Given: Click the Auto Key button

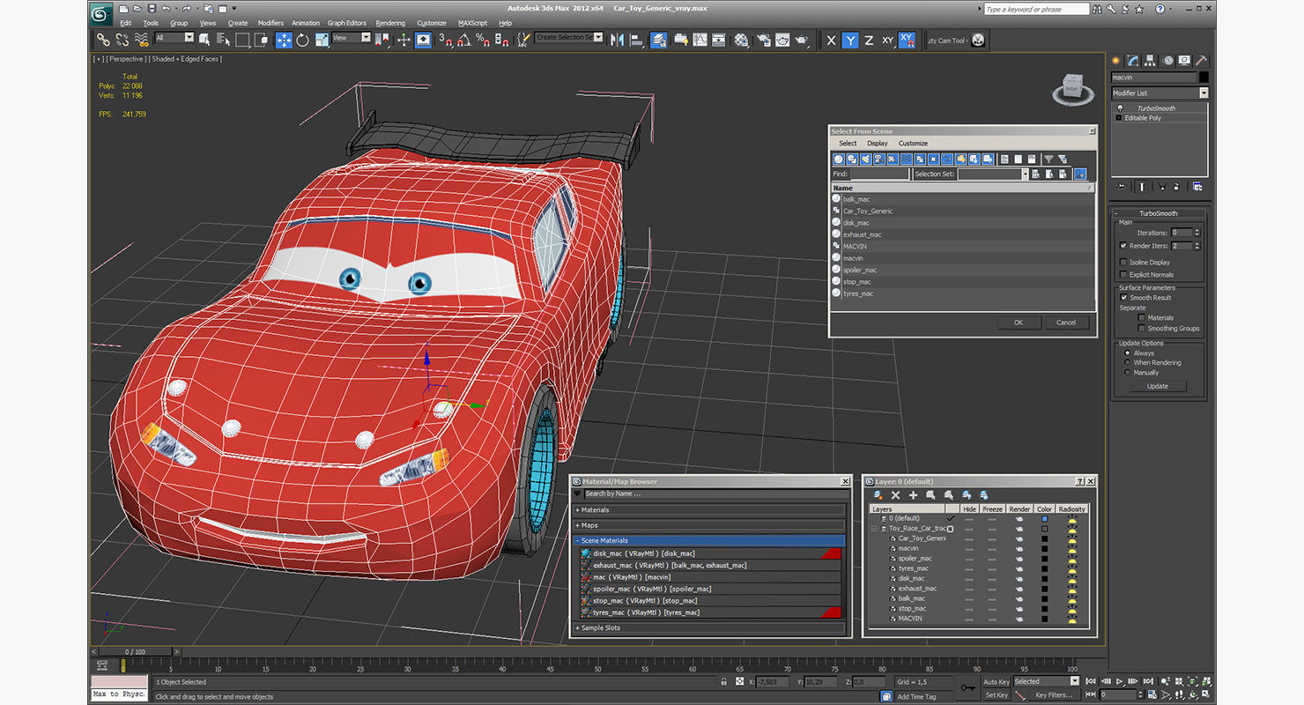Looking at the screenshot, I should click(x=997, y=681).
